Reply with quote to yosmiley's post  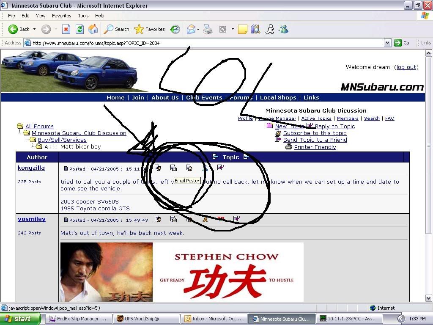[x=236, y=219]
